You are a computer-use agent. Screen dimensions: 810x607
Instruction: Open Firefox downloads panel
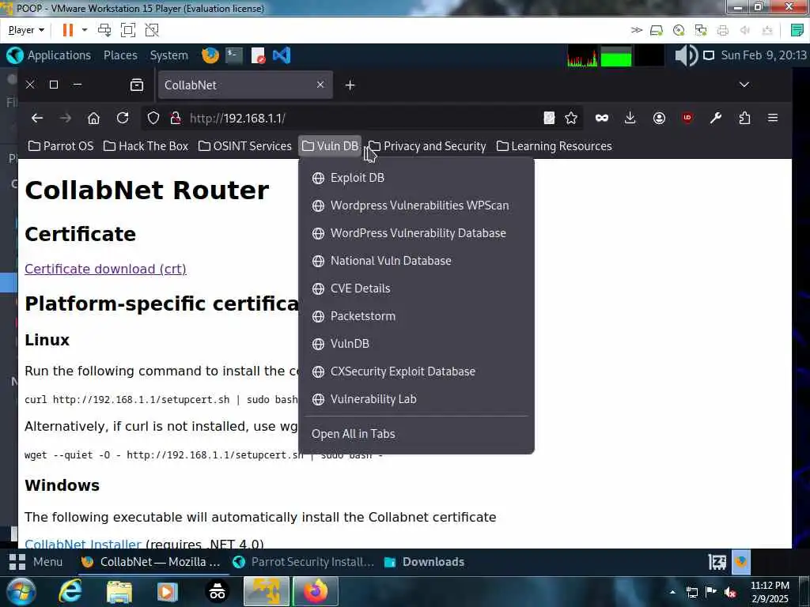630,119
